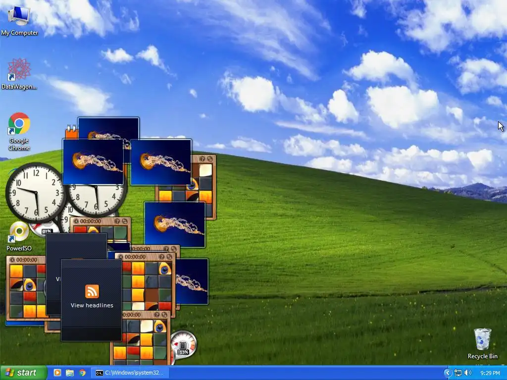Click the toucan eye tile in the puzzle next to 13% meter
This screenshot has height=380, width=507.
(x=160, y=327)
